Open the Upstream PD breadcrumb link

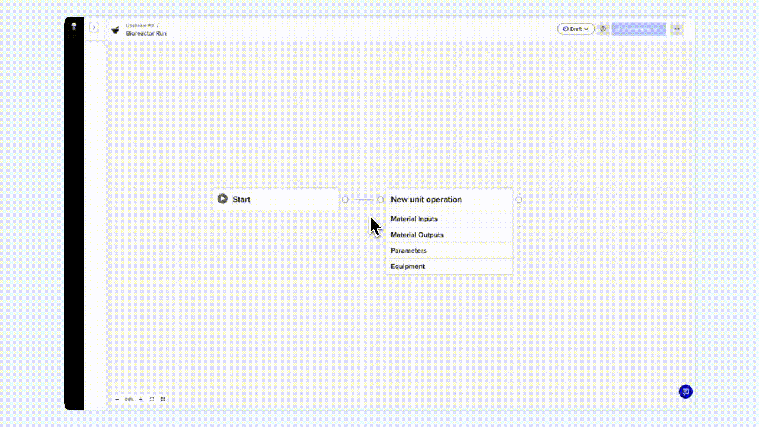tap(140, 26)
